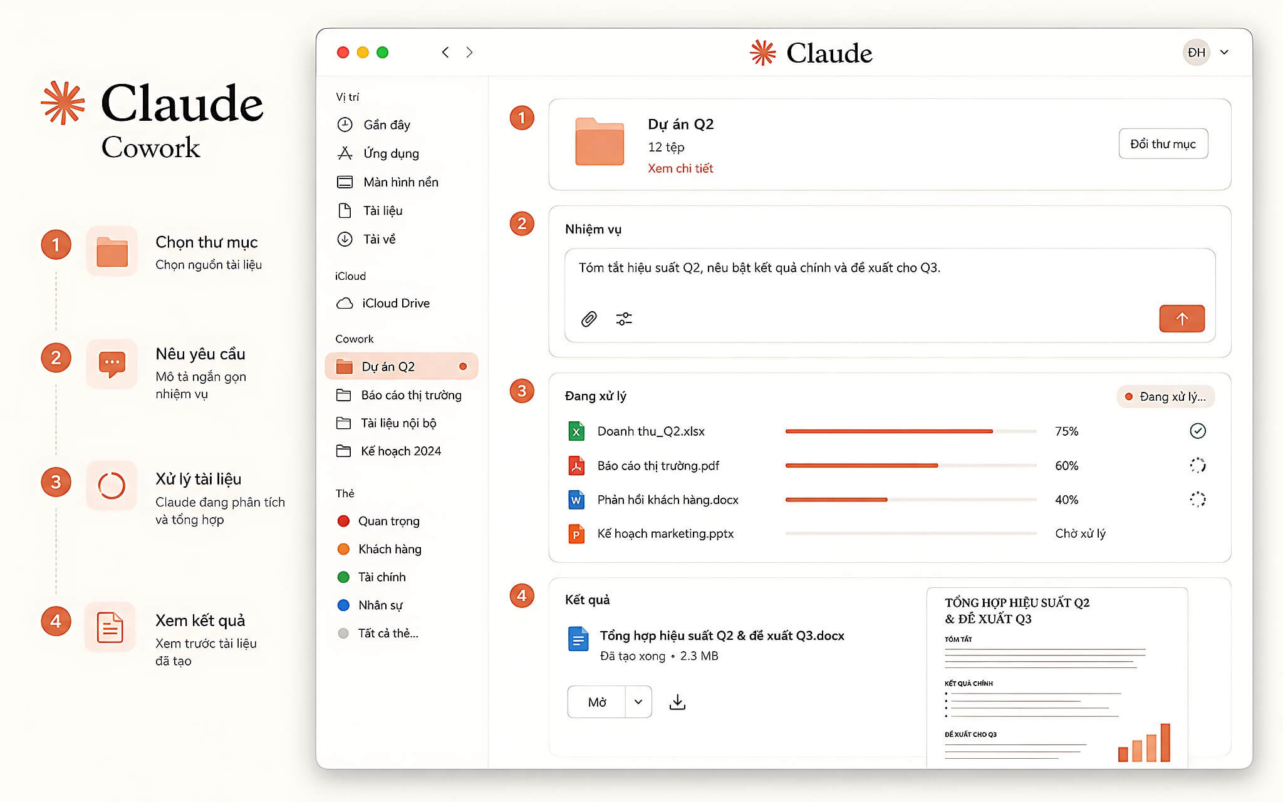Click the loading spinner for Phản hồi khách hàng.docx
The image size is (1283, 802).
point(1198,499)
